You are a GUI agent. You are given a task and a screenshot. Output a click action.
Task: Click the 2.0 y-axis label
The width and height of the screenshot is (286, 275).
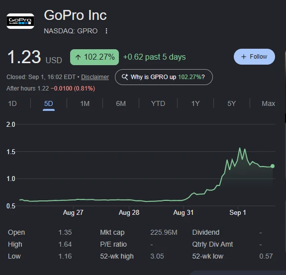(x=11, y=124)
